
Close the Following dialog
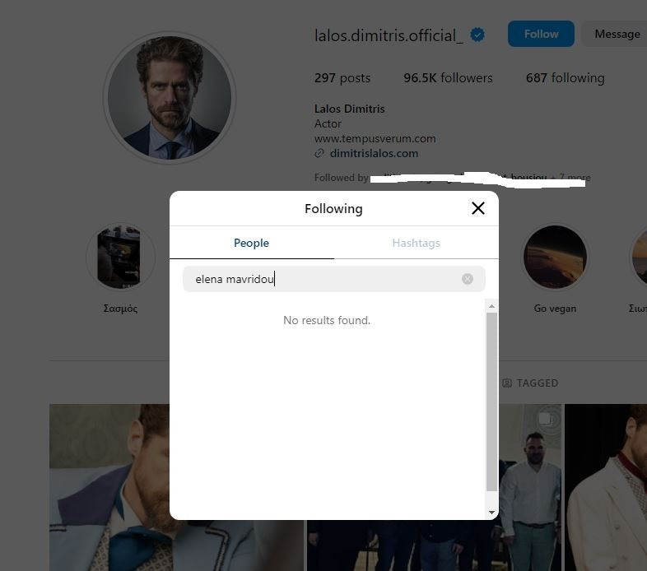478,208
